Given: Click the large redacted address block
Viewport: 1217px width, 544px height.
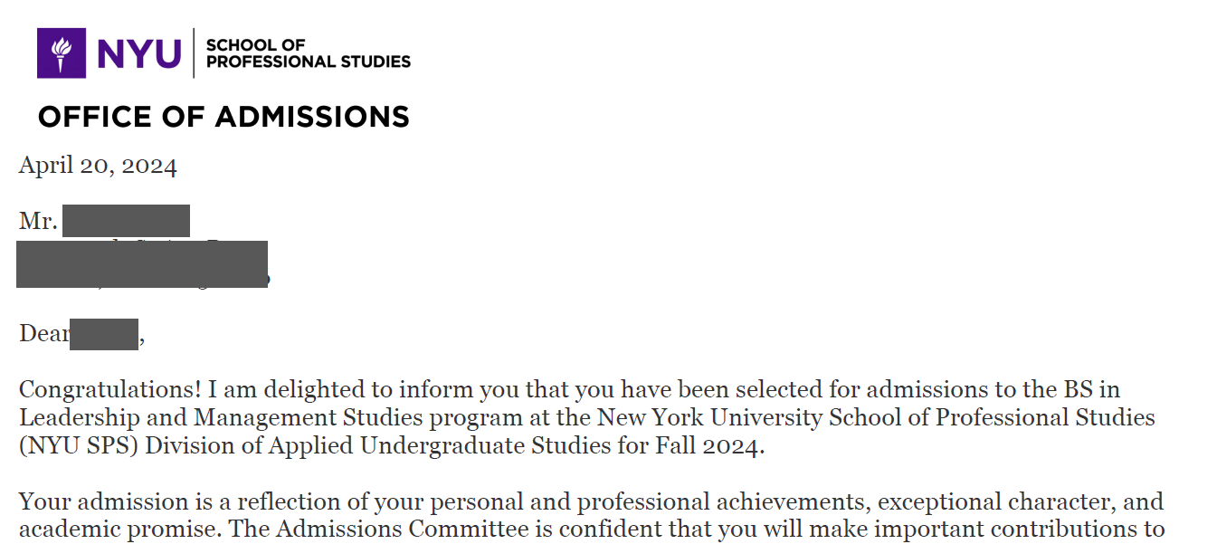Looking at the screenshot, I should tap(142, 264).
